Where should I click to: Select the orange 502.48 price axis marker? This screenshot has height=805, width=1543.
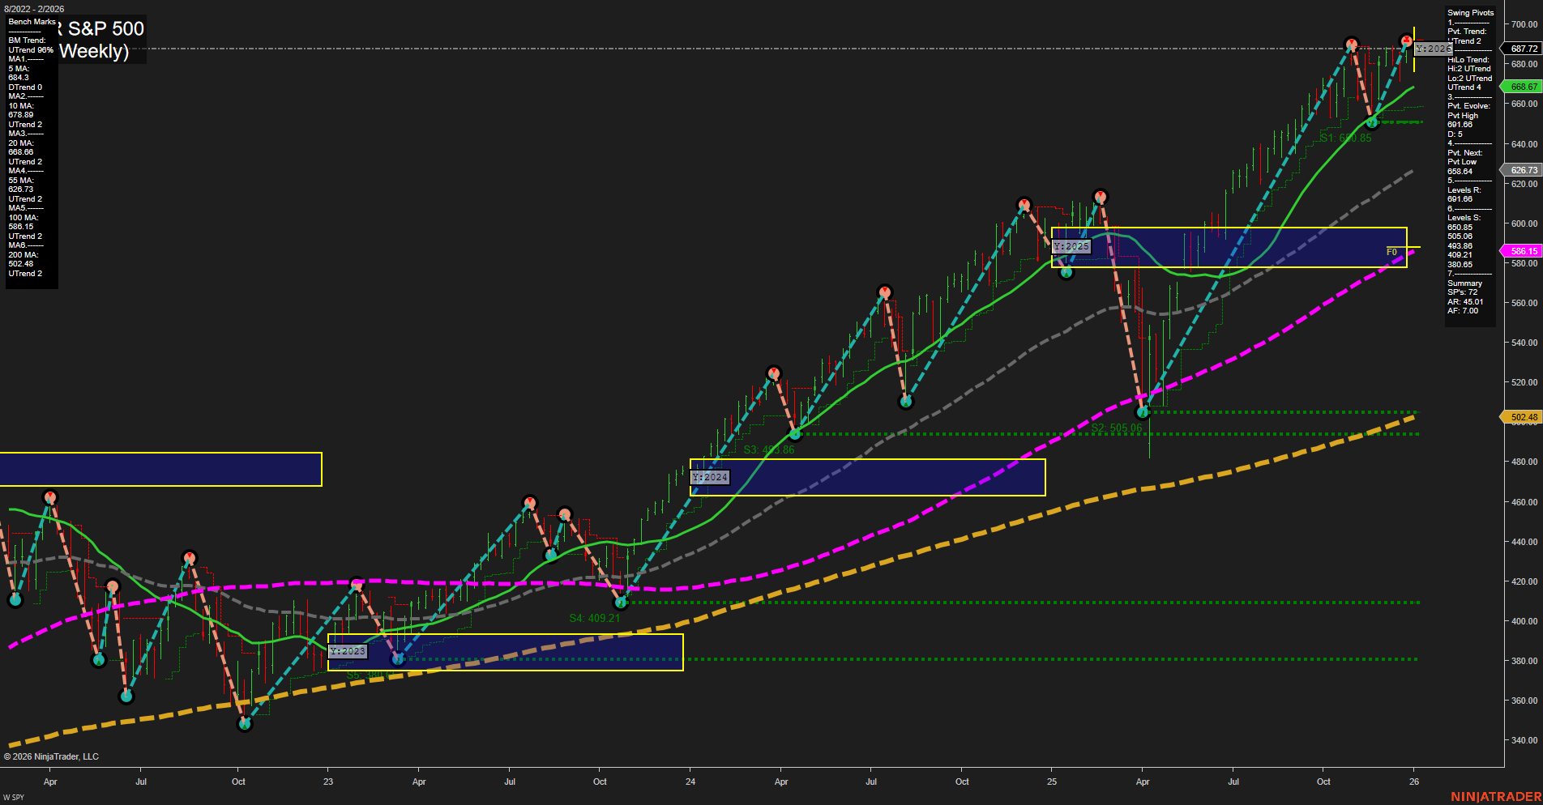coord(1523,418)
